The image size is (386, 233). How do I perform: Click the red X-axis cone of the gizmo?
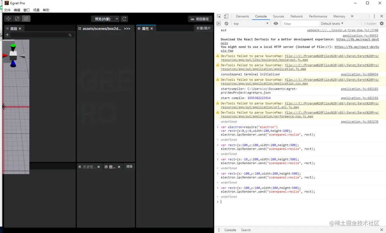(5, 56)
